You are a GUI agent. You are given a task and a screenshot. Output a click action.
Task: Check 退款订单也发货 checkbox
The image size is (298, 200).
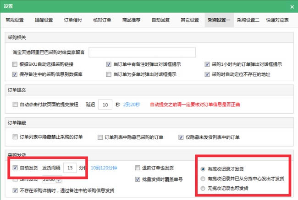[x=138, y=168]
